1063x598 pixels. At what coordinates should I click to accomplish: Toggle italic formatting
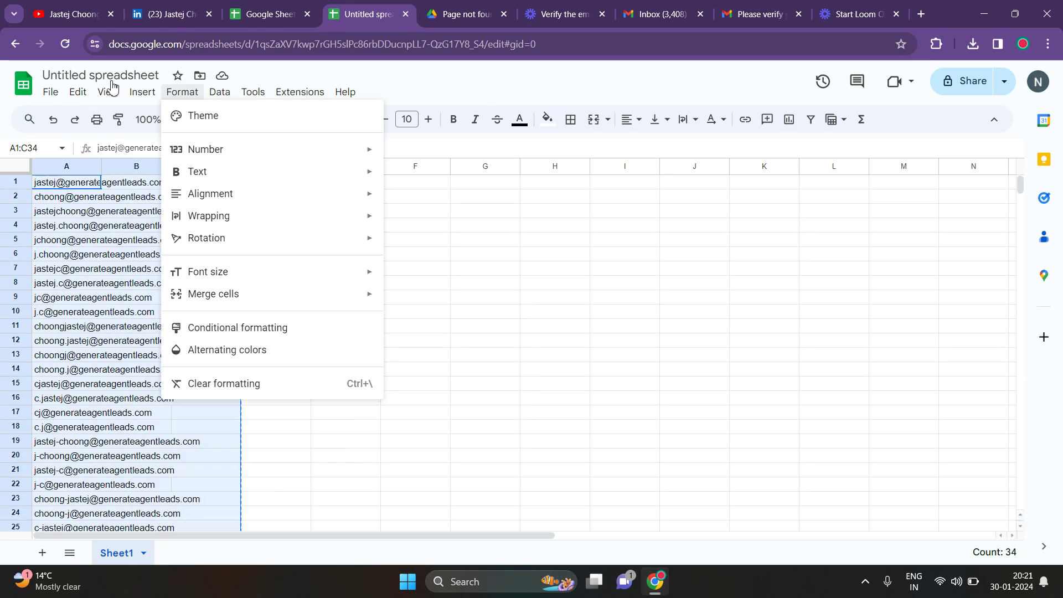click(474, 119)
